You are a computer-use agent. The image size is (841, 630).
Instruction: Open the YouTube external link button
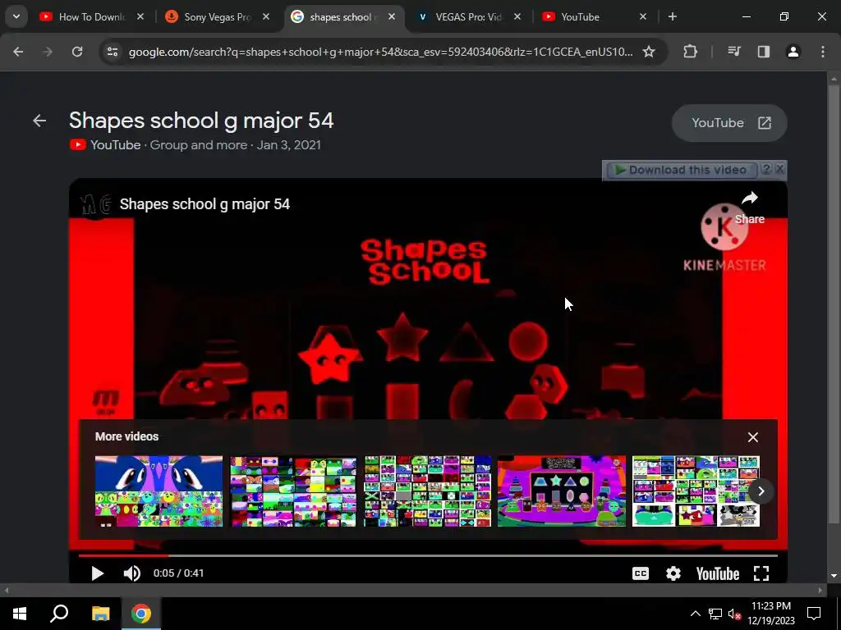point(729,123)
